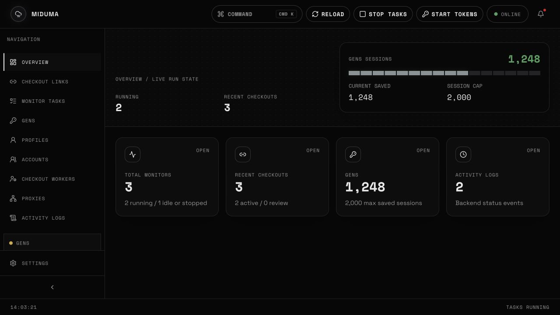The height and width of the screenshot is (315, 560).
Task: Click the 14:03:21 clock in status bar
Action: tap(24, 307)
